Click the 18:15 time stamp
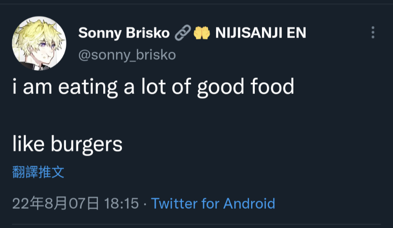 point(121,203)
